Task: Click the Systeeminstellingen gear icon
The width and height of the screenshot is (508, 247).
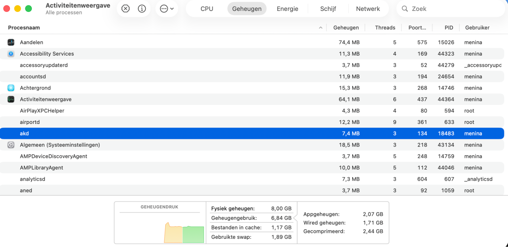Action: point(11,145)
